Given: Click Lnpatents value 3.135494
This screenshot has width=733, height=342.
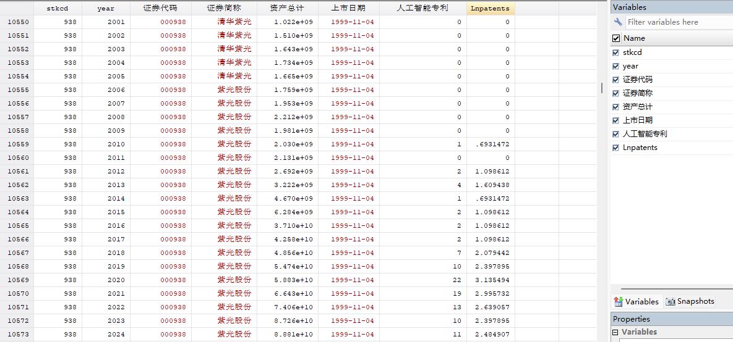Looking at the screenshot, I should point(494,280).
